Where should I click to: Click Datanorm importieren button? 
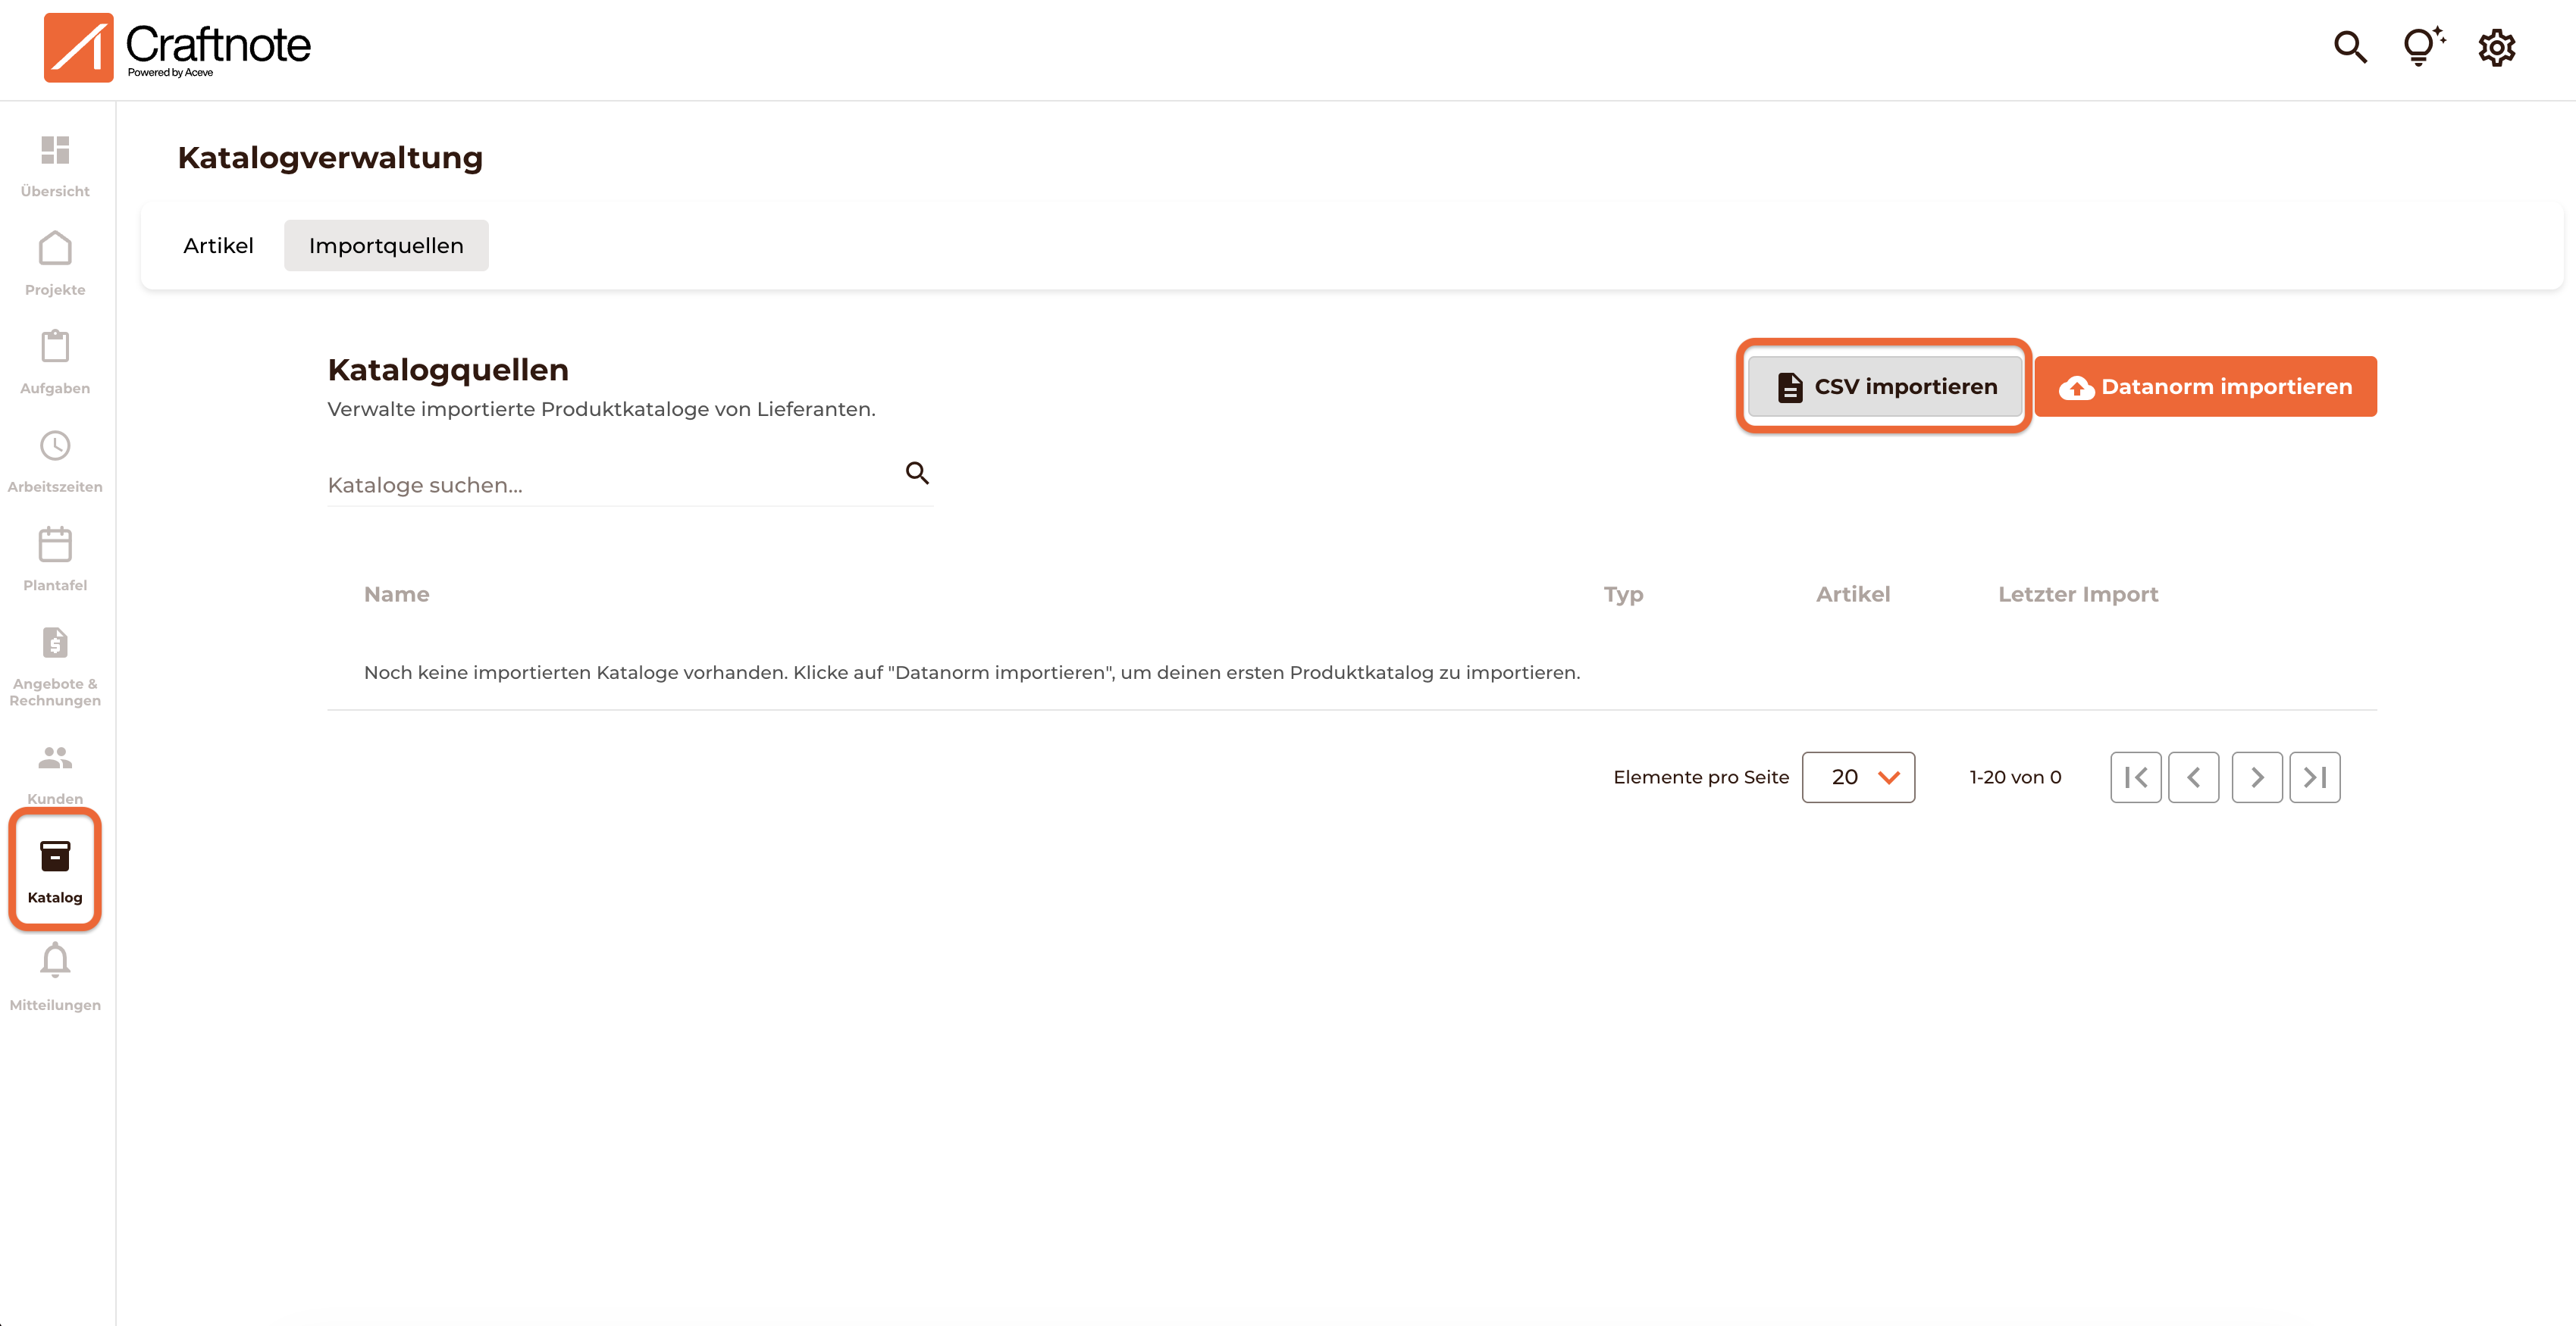[x=2205, y=386]
